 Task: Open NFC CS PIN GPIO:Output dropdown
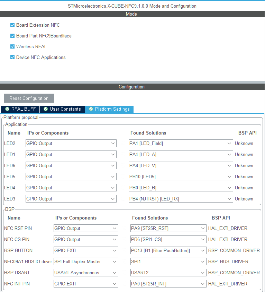point(86,239)
